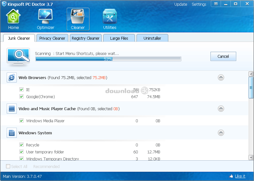
Task: Click the User temporary folder label
Action: coord(45,152)
